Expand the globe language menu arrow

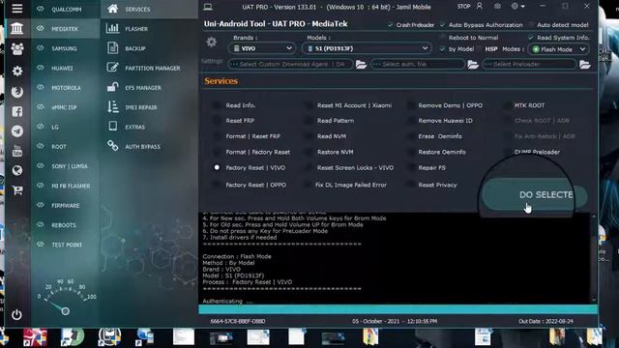522,7
